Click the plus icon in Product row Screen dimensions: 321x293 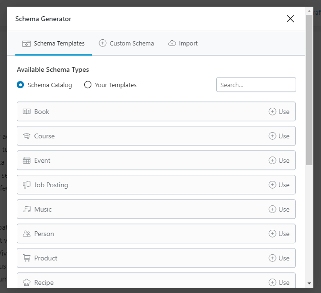(x=272, y=258)
